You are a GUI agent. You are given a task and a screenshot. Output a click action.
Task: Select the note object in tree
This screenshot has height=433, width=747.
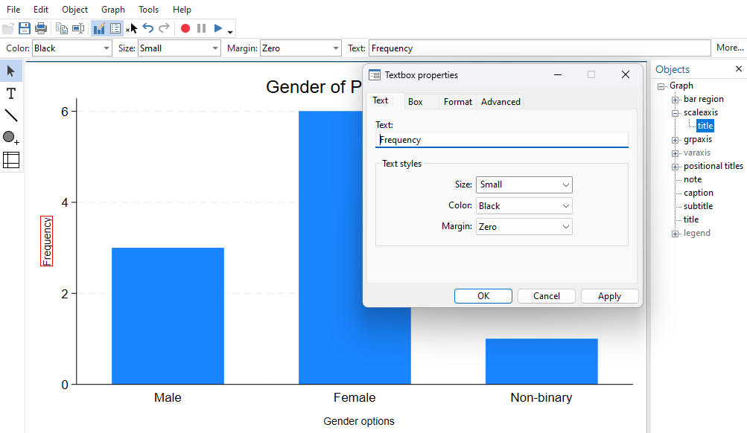[693, 179]
